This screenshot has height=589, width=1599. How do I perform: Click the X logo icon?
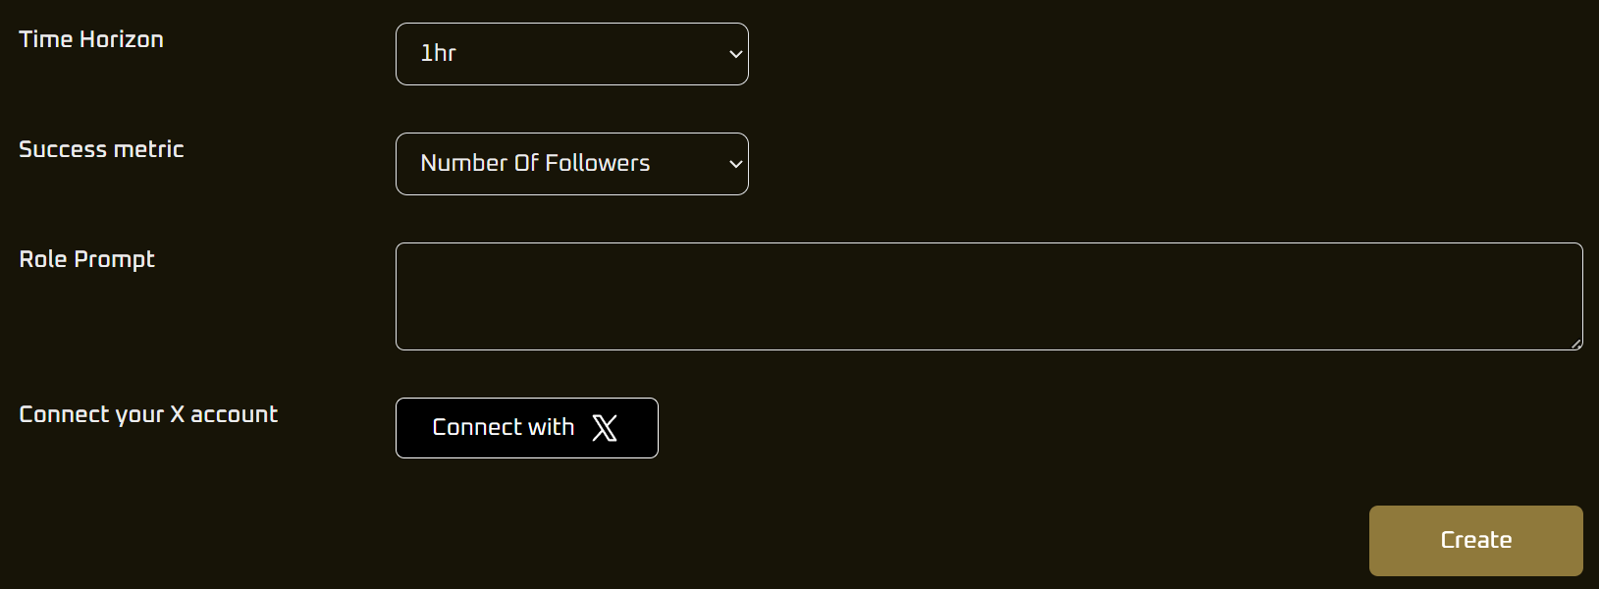(605, 428)
